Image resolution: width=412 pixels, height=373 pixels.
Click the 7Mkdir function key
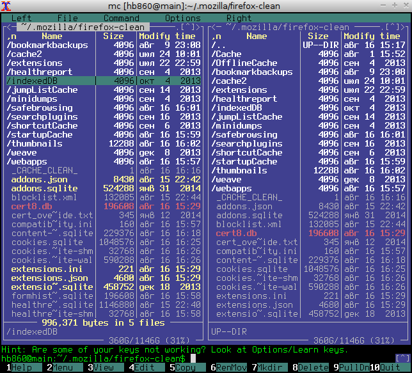tap(270, 367)
